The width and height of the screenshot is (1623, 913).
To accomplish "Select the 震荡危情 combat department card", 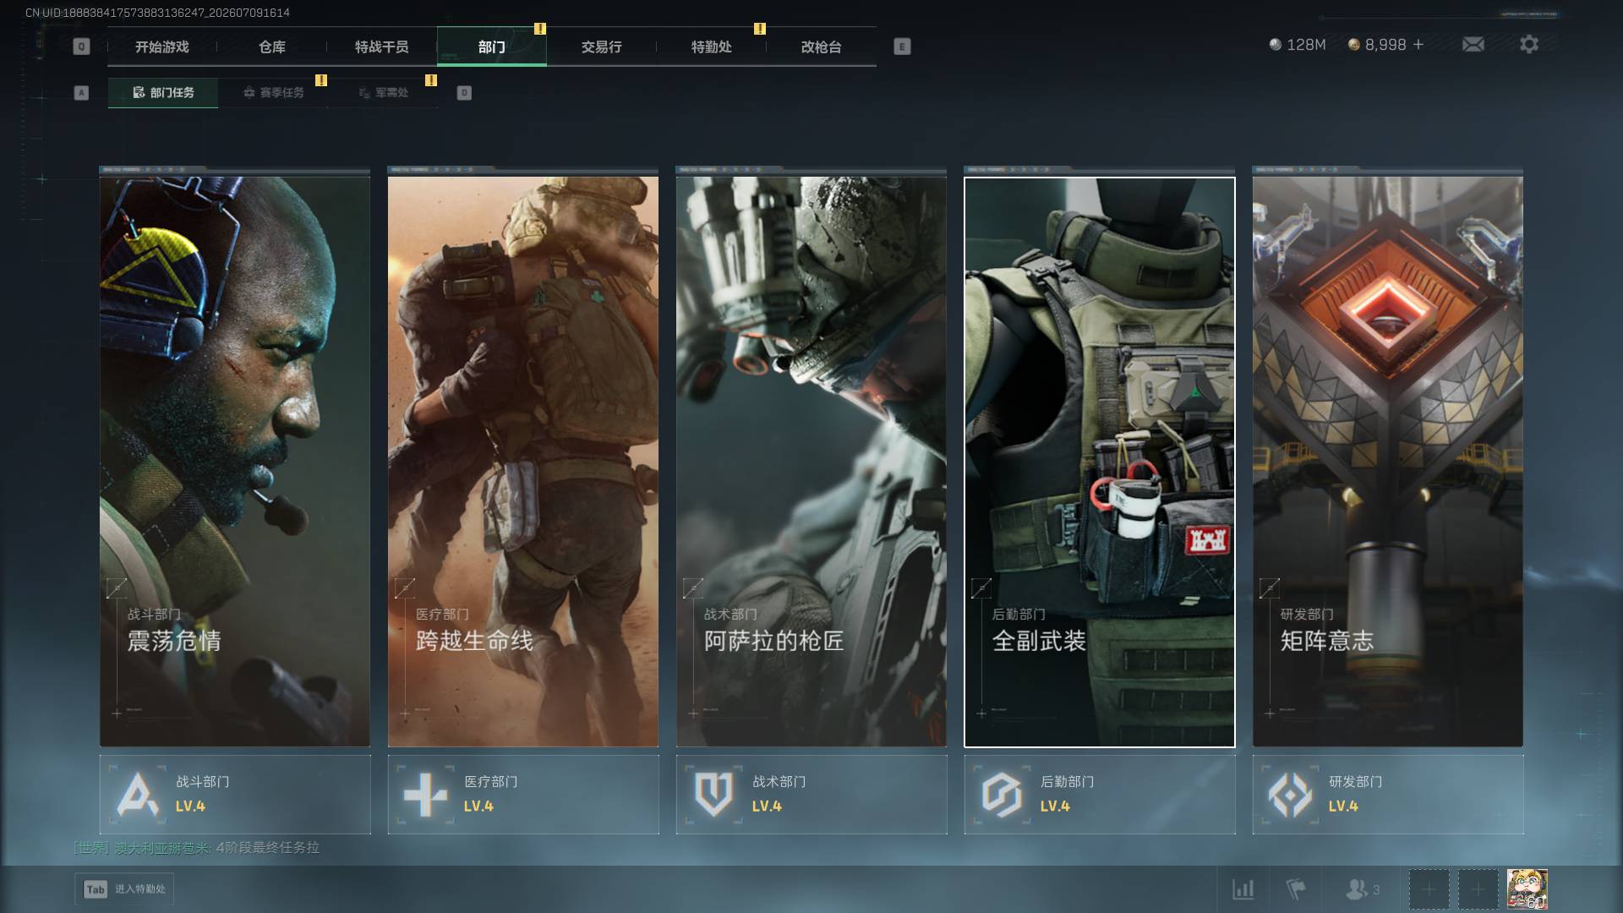I will (235, 461).
